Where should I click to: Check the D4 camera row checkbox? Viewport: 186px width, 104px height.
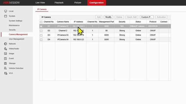point(41,40)
